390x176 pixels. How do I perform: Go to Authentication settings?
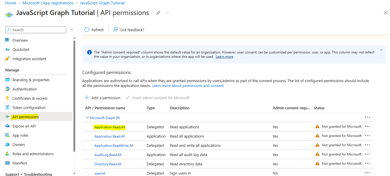25,89
